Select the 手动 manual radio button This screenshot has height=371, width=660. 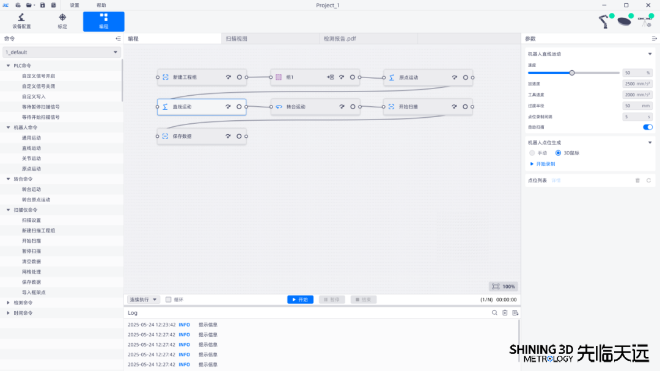(x=532, y=153)
